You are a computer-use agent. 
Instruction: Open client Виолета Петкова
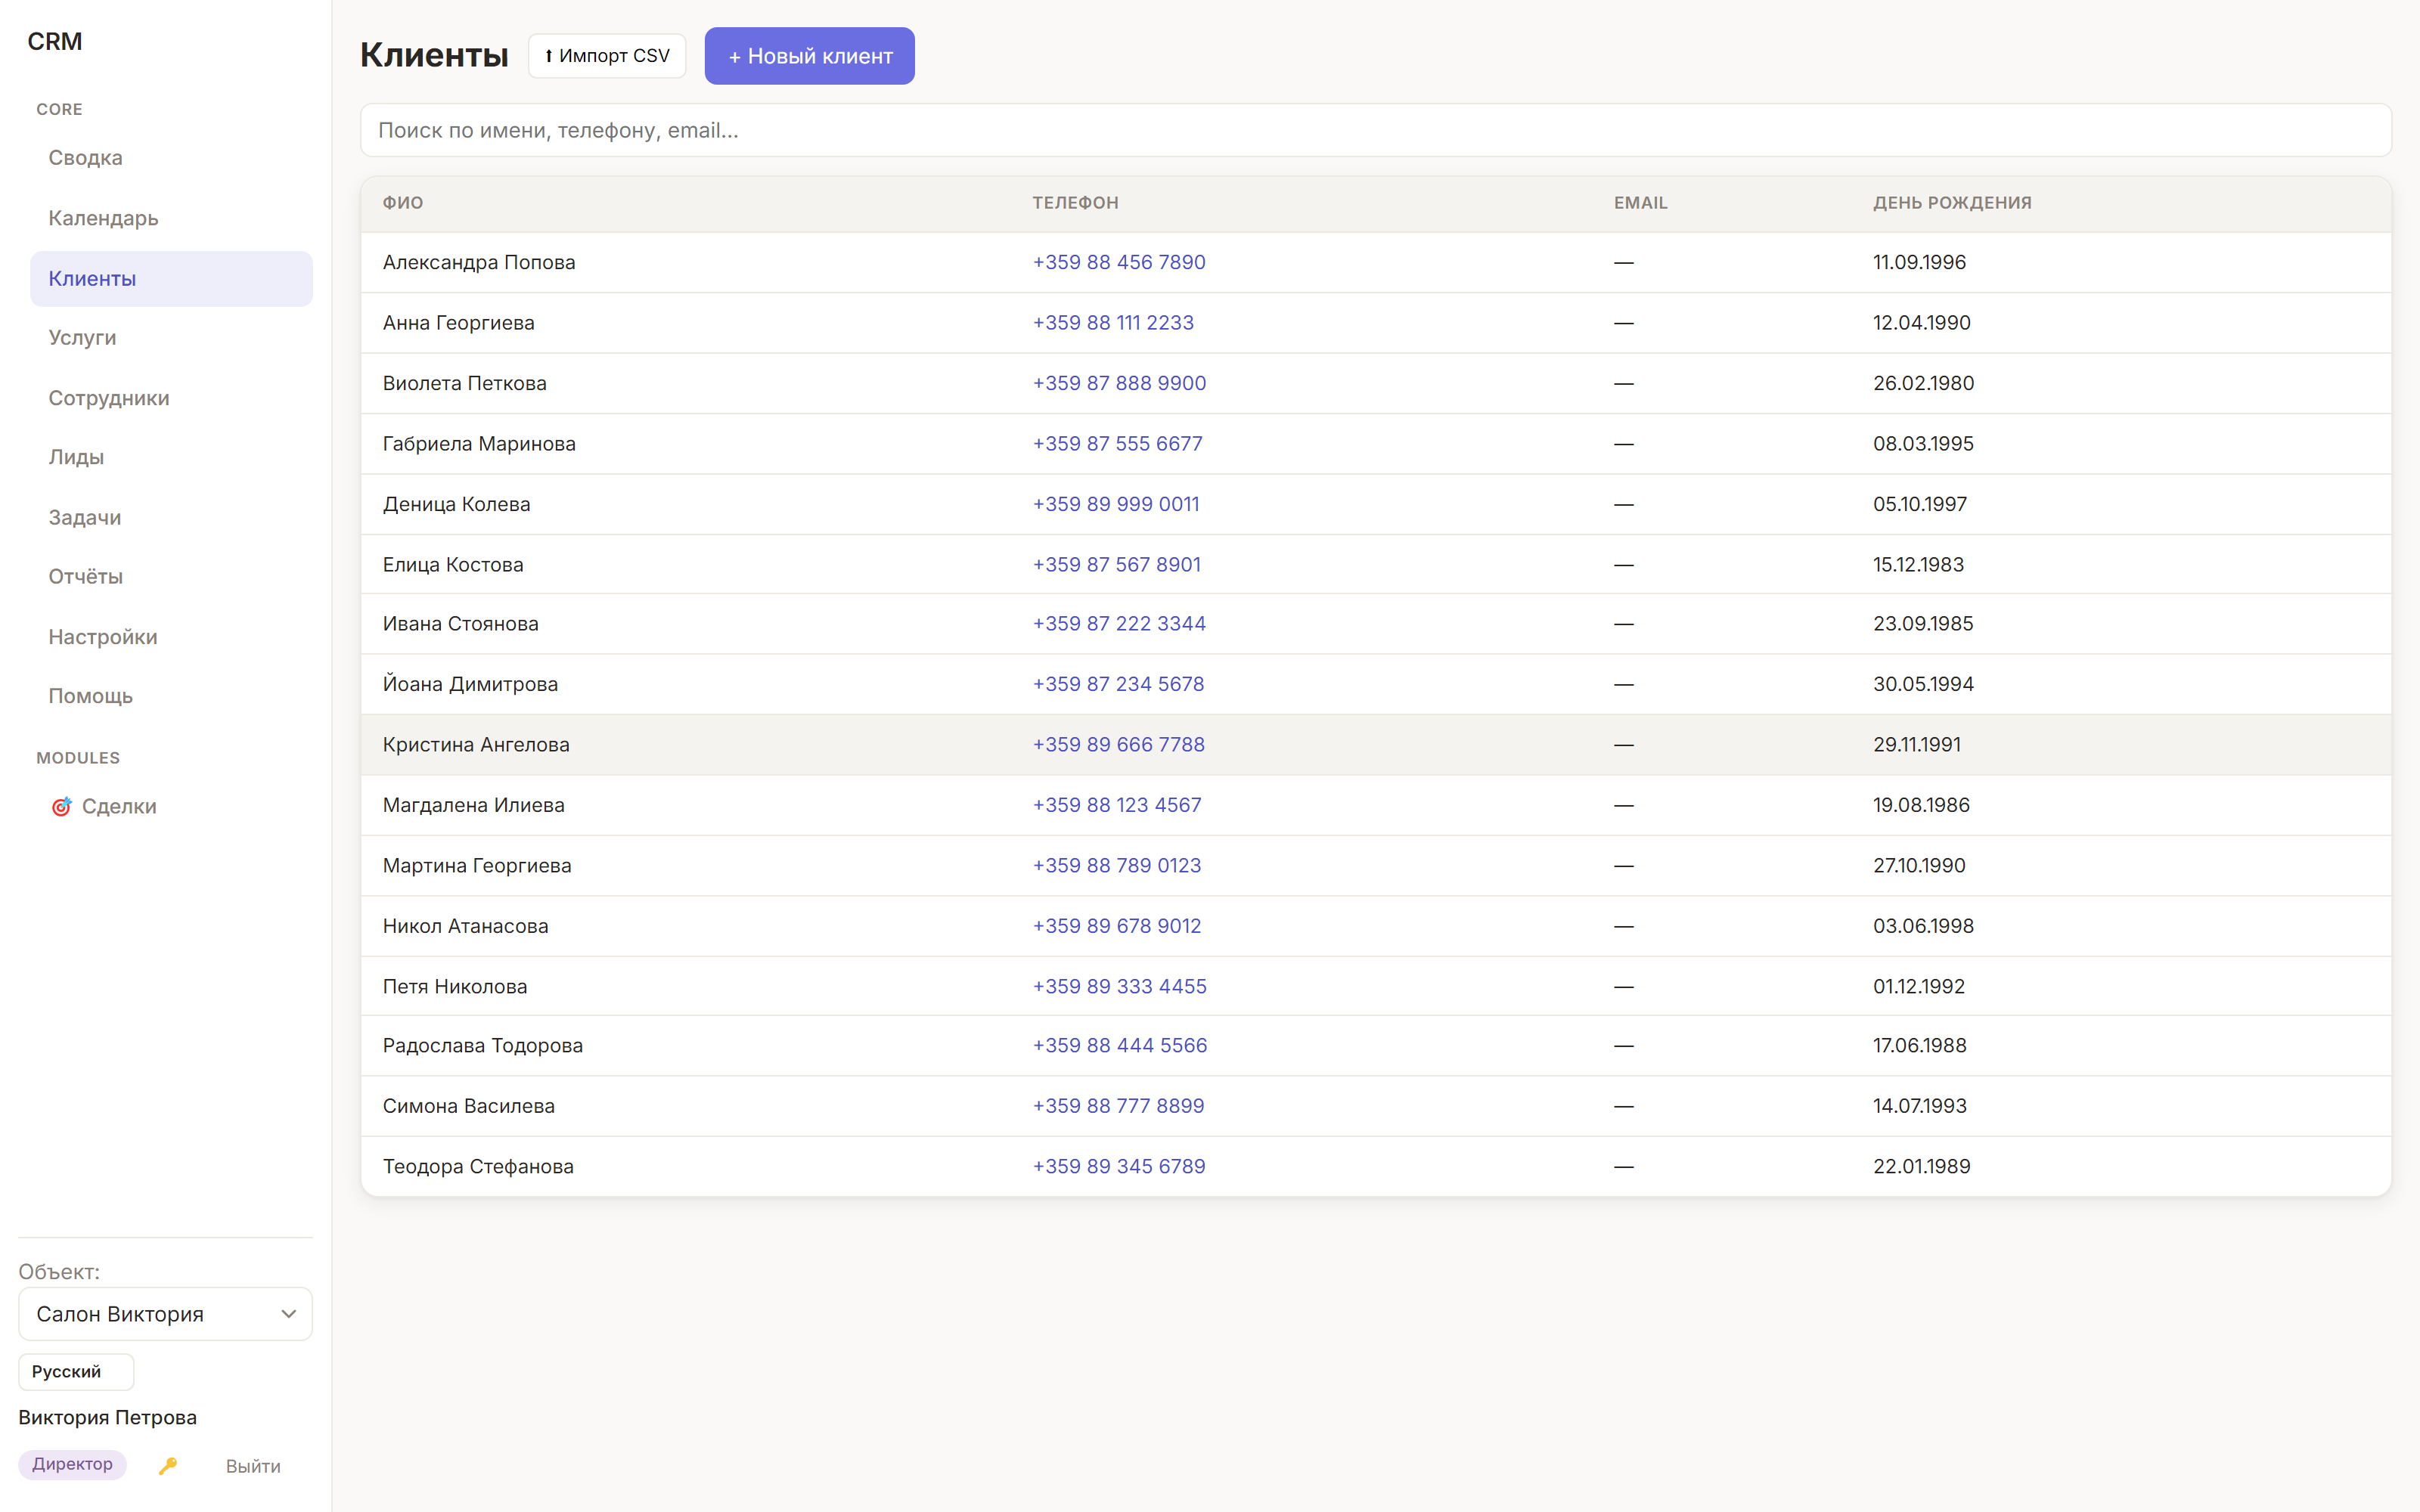click(465, 383)
